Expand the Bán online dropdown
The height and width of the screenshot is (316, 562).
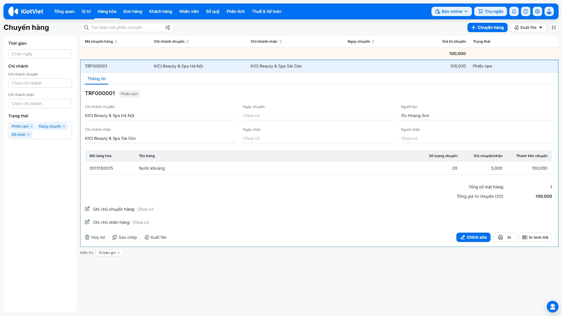pos(451,12)
